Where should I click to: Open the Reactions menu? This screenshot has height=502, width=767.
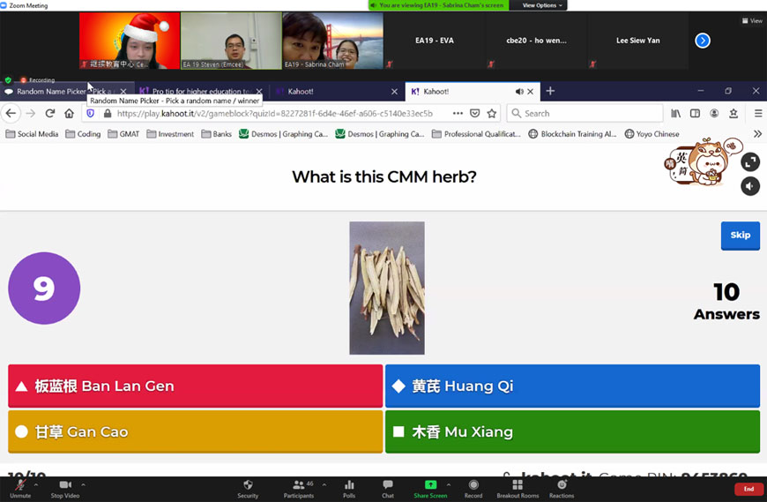pyautogui.click(x=562, y=487)
